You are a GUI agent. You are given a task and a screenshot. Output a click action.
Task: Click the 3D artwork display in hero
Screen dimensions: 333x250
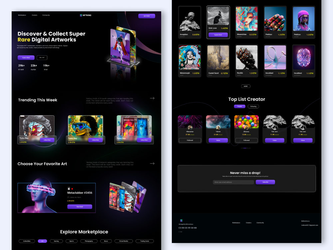pos(123,47)
